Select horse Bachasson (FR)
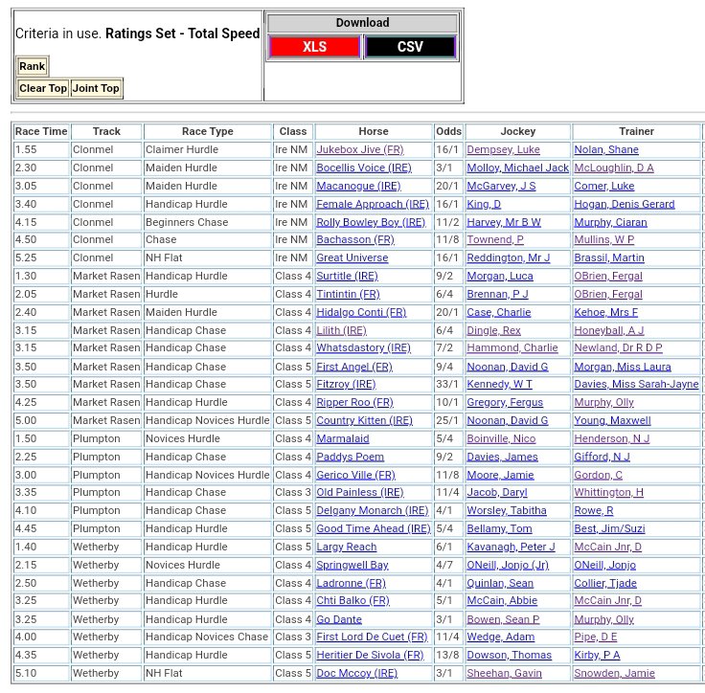The width and height of the screenshot is (705, 693). [x=354, y=239]
